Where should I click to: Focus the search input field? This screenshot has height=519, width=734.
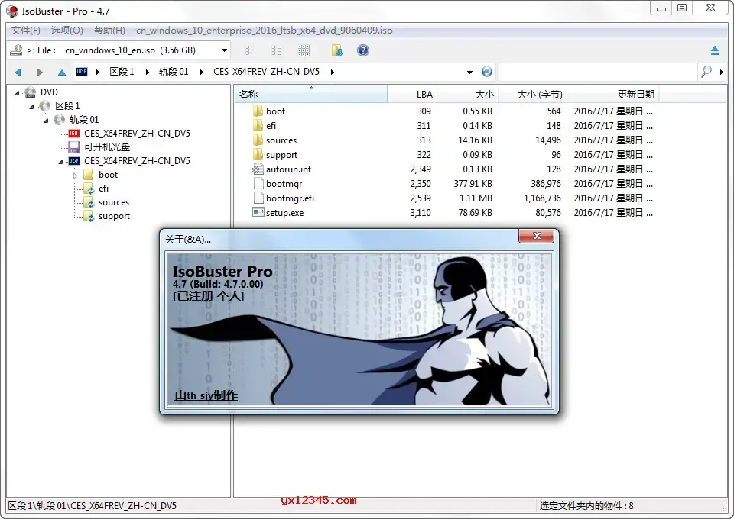[x=598, y=72]
